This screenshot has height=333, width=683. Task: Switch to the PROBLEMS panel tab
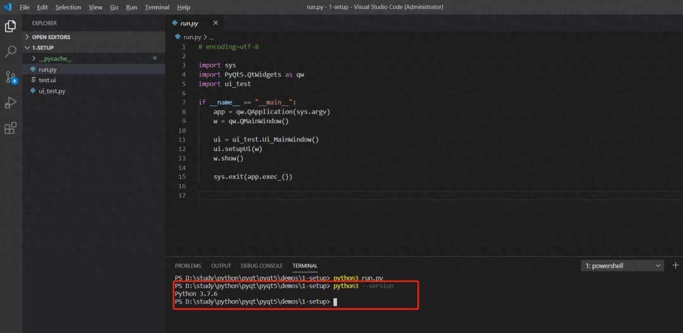[x=188, y=265]
